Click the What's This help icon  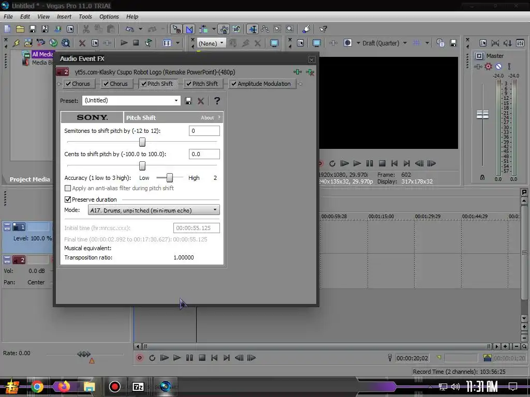[323, 29]
